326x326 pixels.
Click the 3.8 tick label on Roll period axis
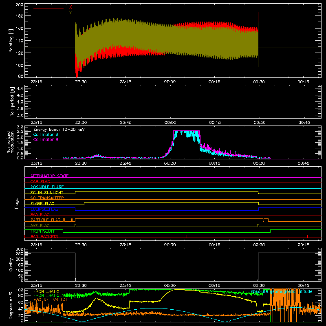[20, 108]
